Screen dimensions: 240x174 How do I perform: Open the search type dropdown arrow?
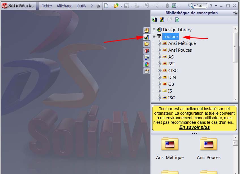195,6
